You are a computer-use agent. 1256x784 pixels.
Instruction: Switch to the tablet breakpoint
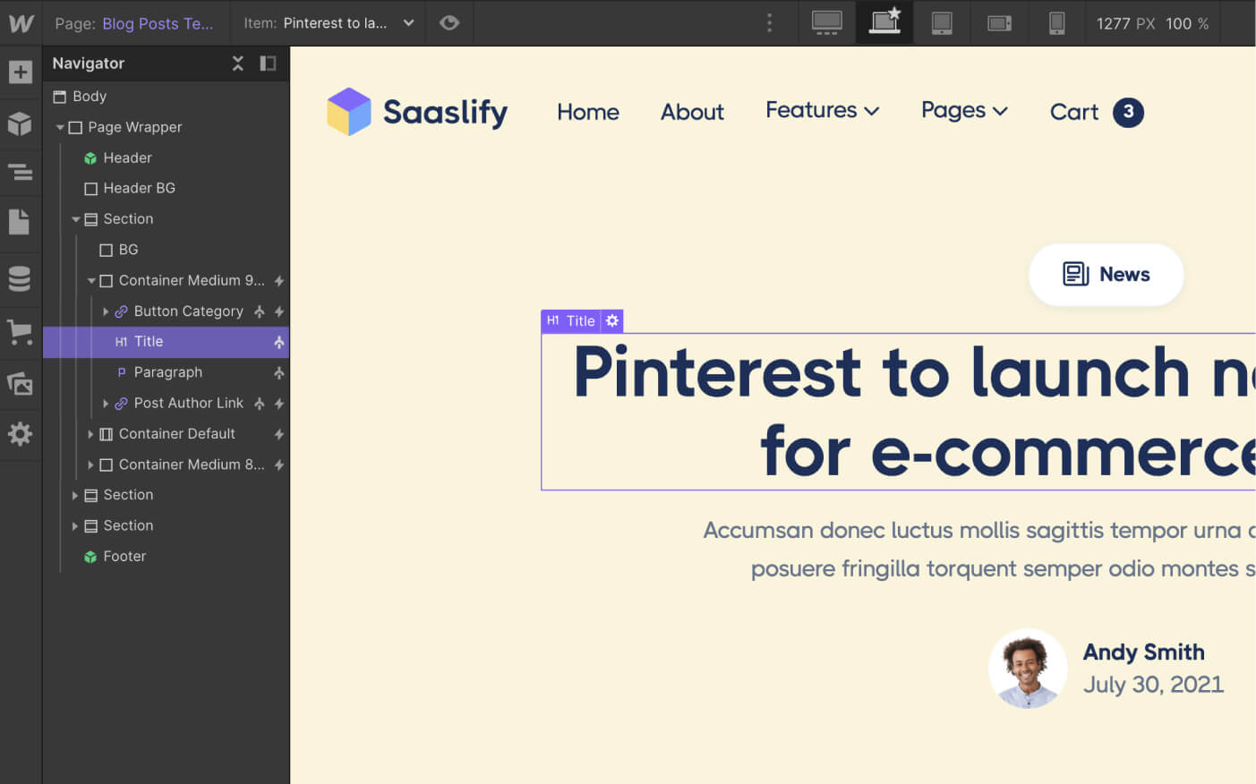[x=942, y=23]
